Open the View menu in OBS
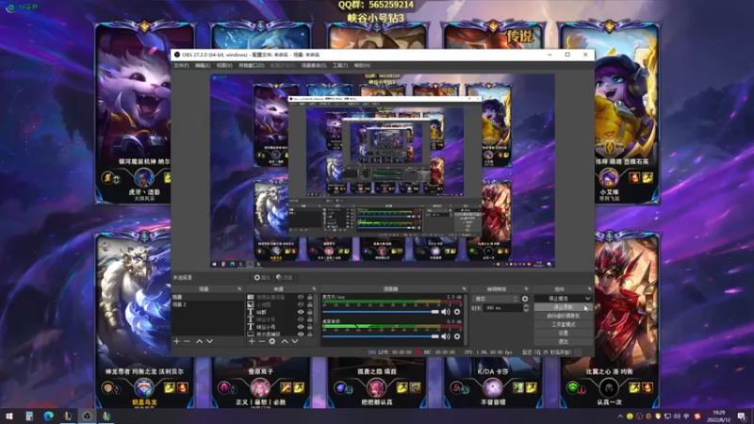Image resolution: width=754 pixels, height=424 pixels. (224, 65)
